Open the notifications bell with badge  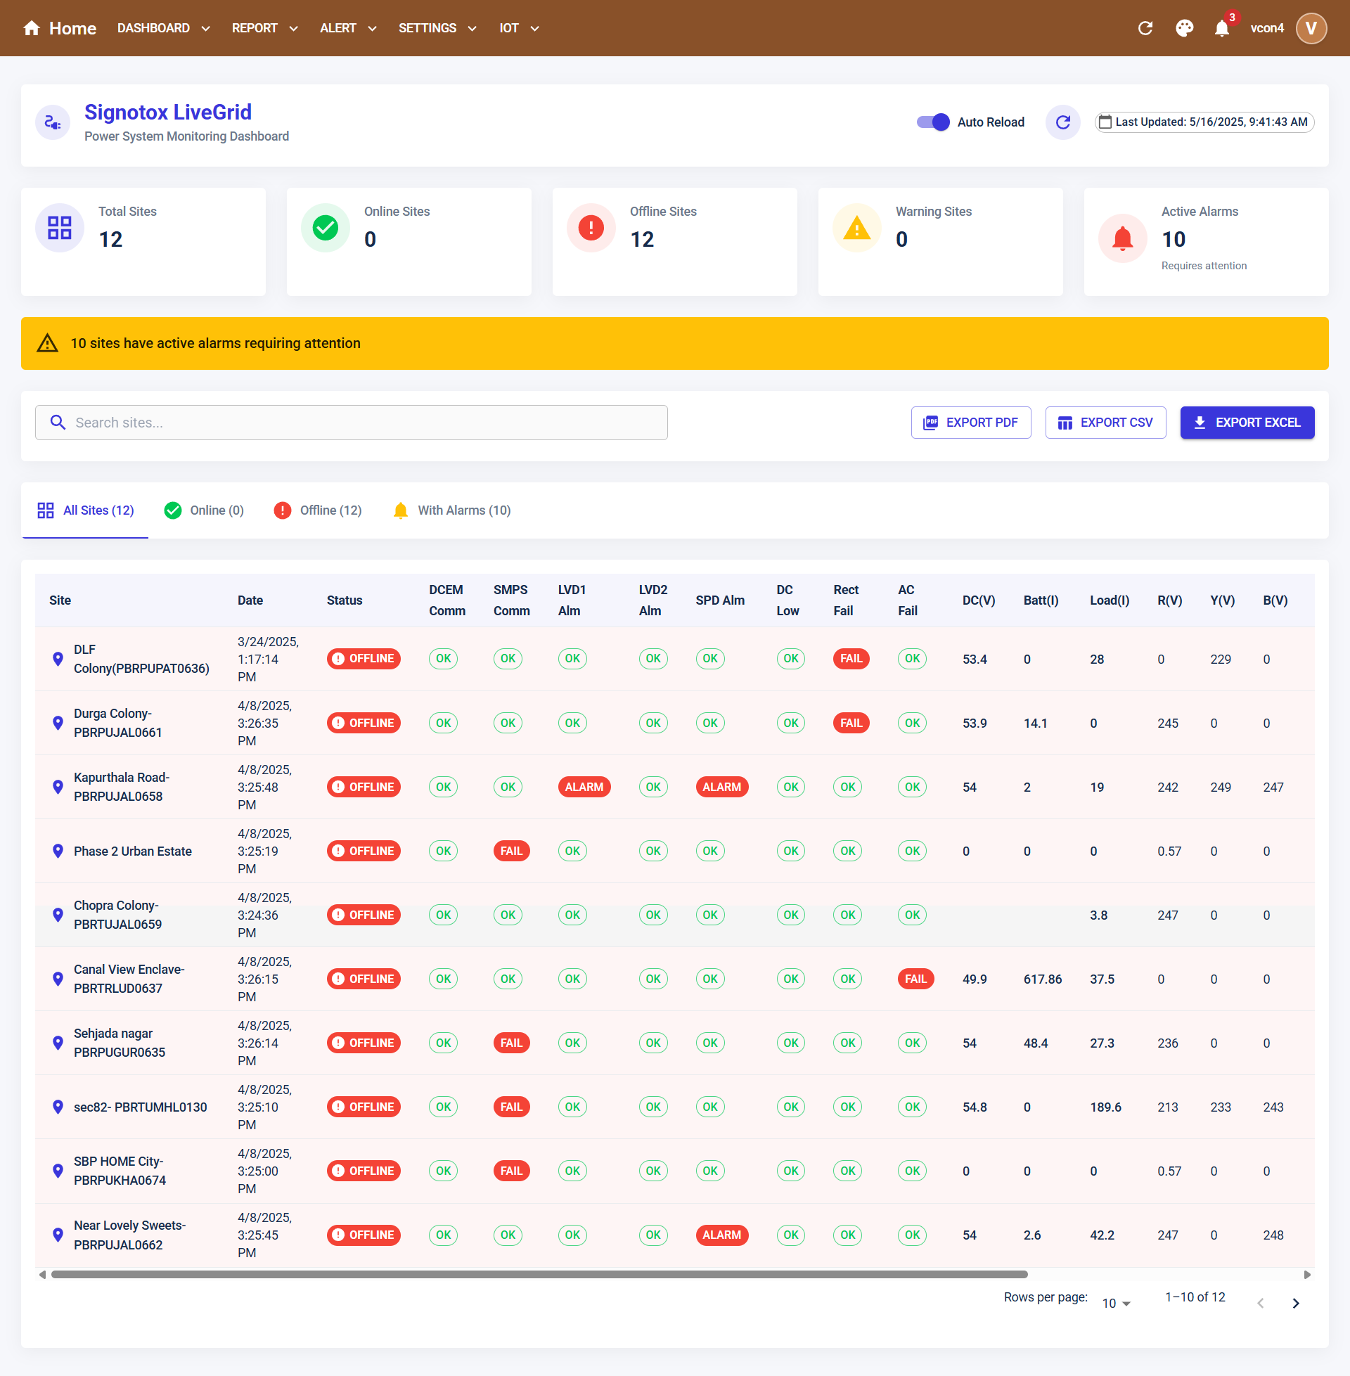coord(1221,28)
